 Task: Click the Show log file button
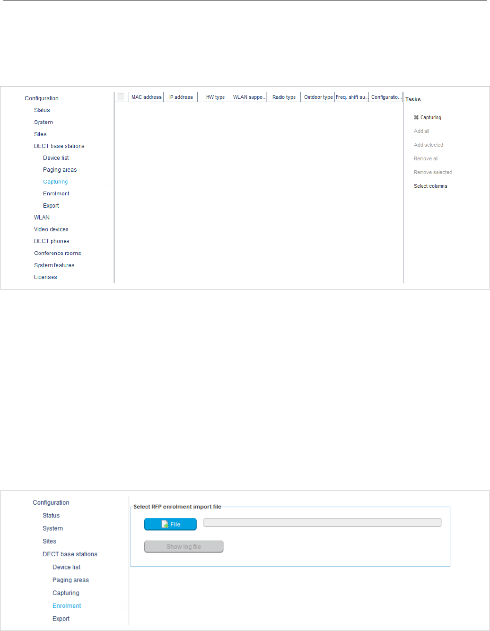click(184, 546)
